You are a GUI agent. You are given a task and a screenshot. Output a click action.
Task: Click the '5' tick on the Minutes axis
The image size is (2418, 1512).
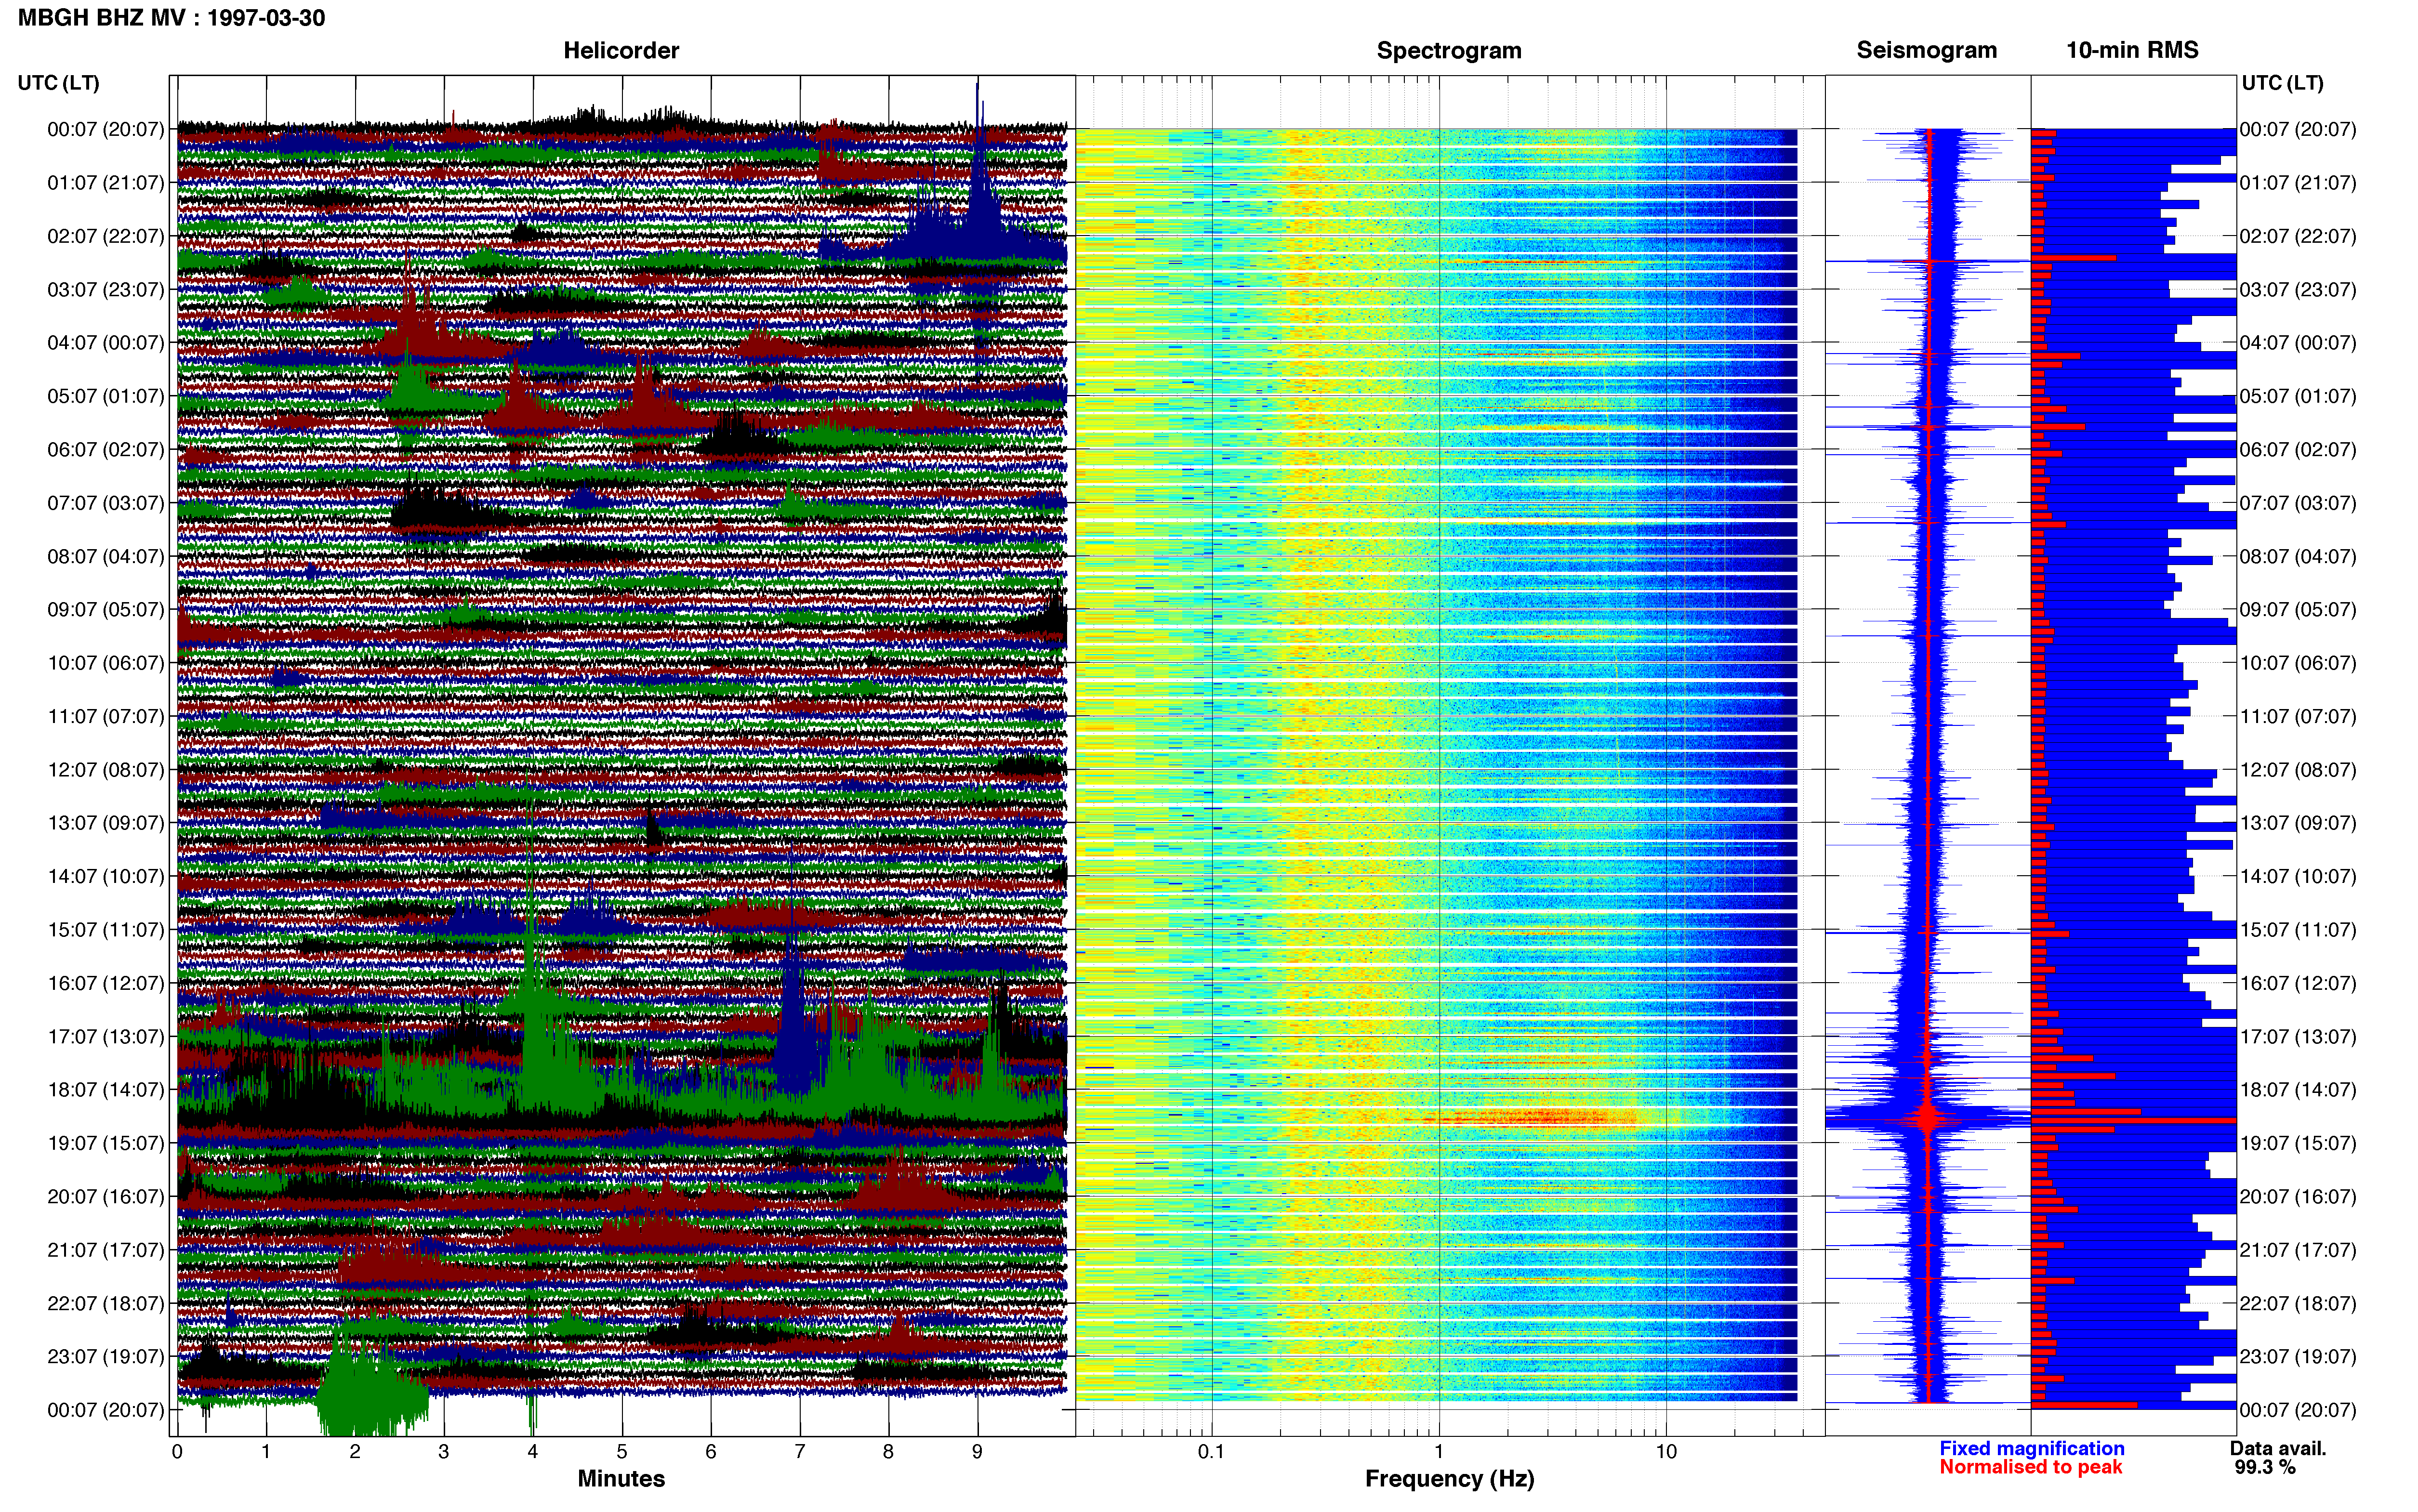pos(622,1452)
